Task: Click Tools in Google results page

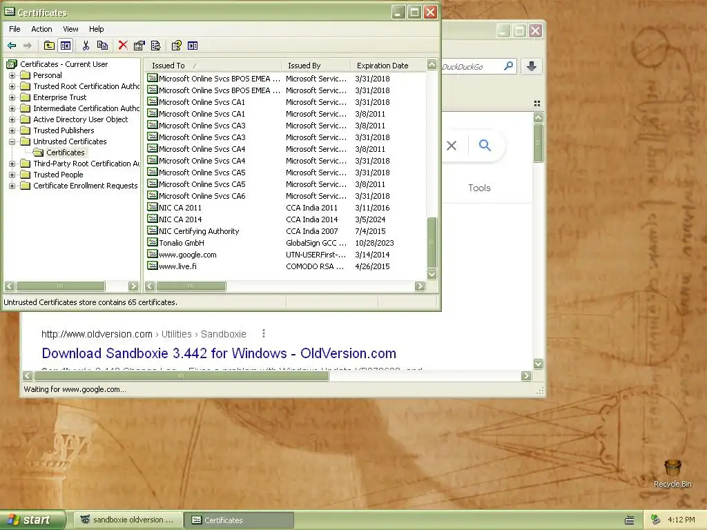Action: [x=479, y=188]
